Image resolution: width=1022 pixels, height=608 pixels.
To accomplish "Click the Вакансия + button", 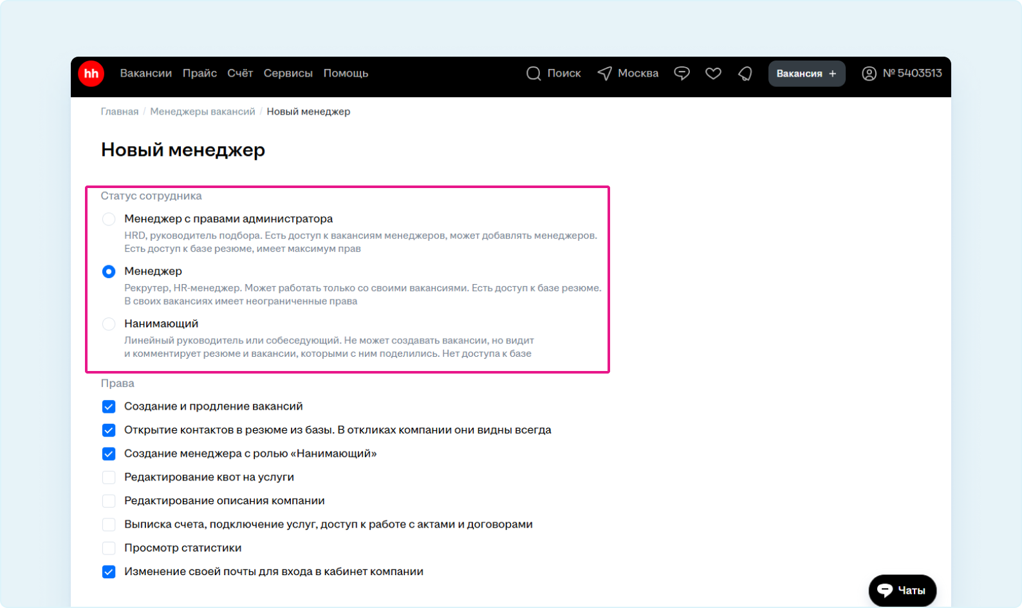I will (806, 73).
